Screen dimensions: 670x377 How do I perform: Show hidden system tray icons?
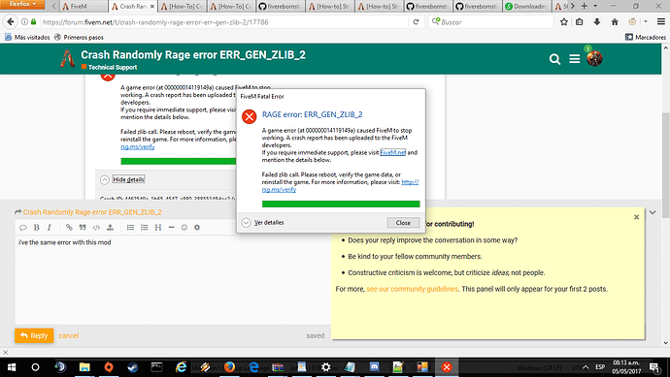(x=586, y=366)
